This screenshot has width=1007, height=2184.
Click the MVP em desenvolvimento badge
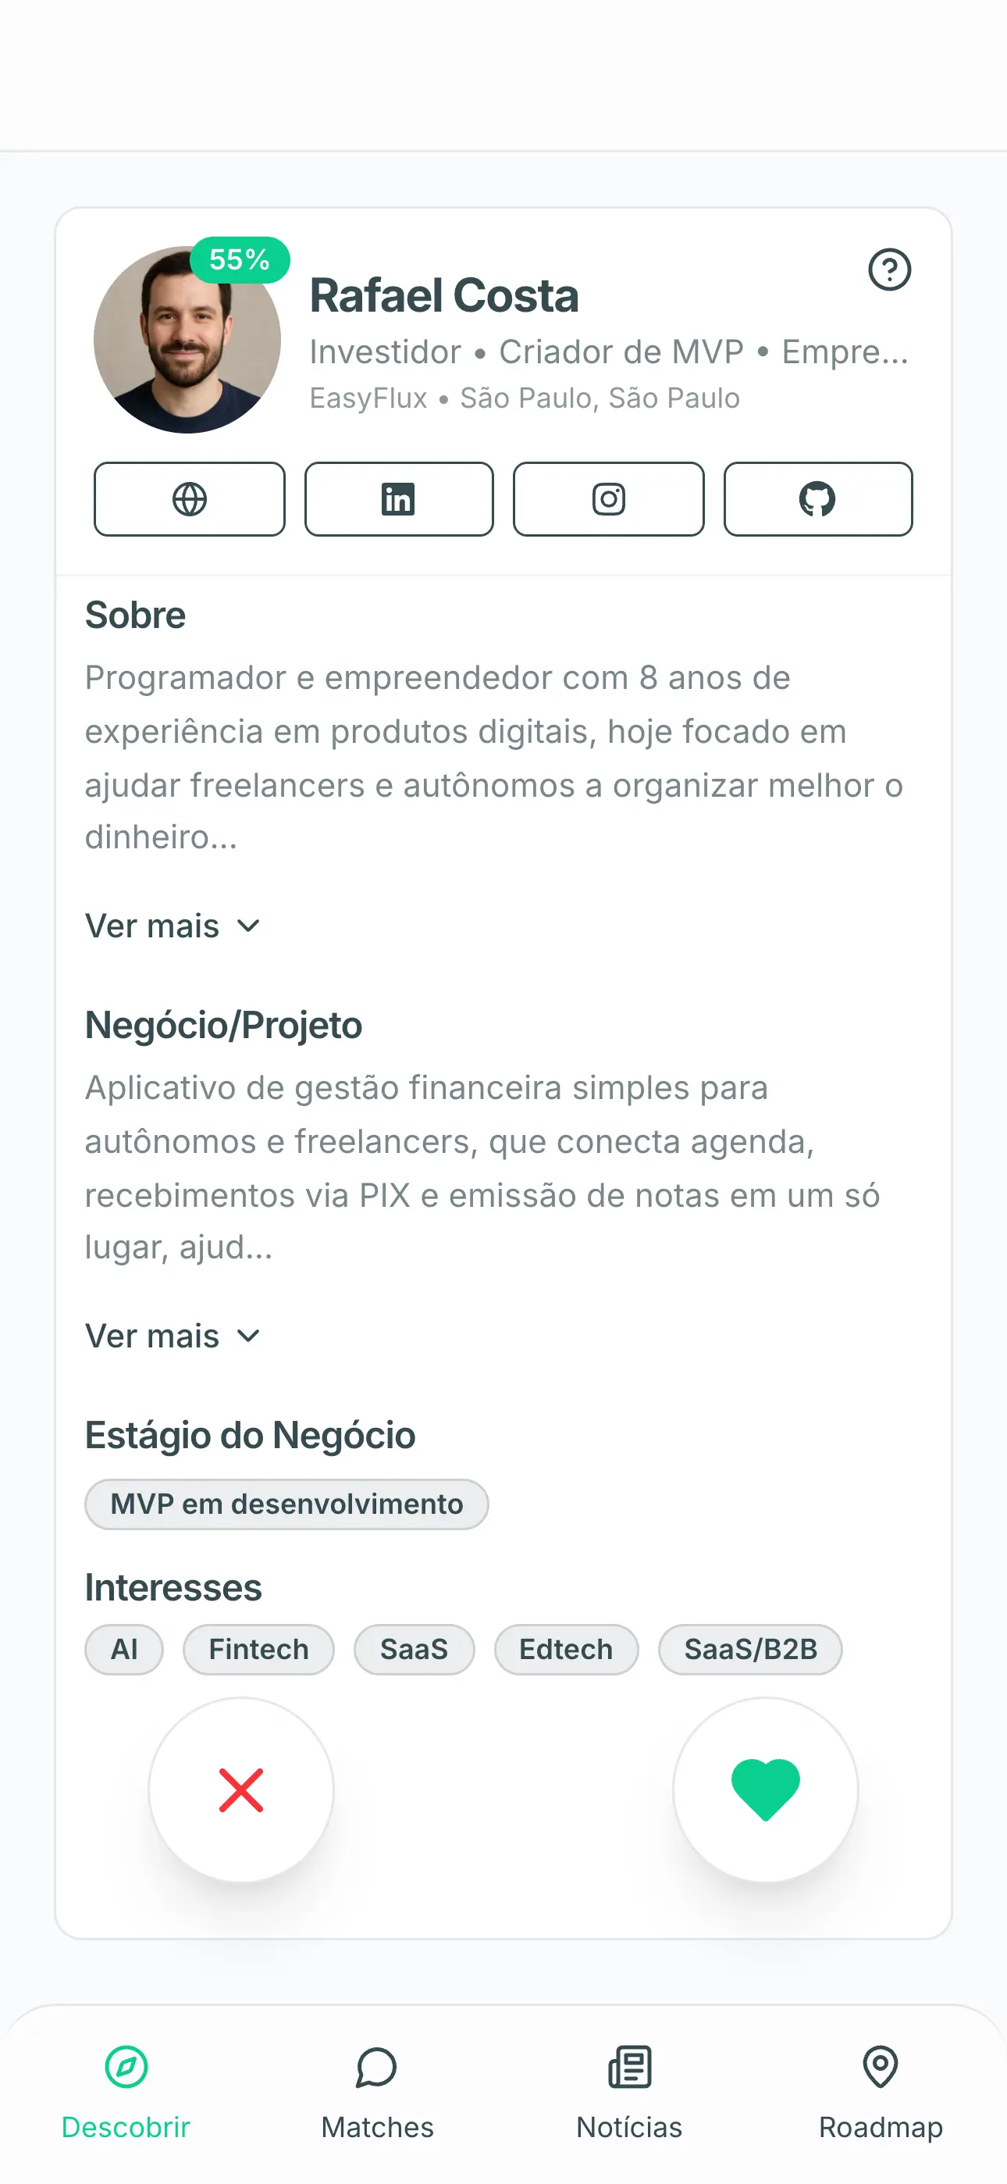click(286, 1504)
